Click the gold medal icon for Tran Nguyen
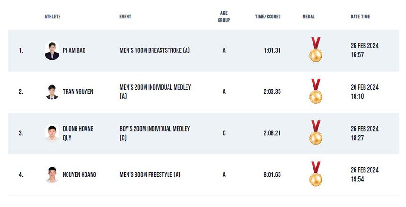Image resolution: width=406 pixels, height=207 pixels. tap(315, 91)
